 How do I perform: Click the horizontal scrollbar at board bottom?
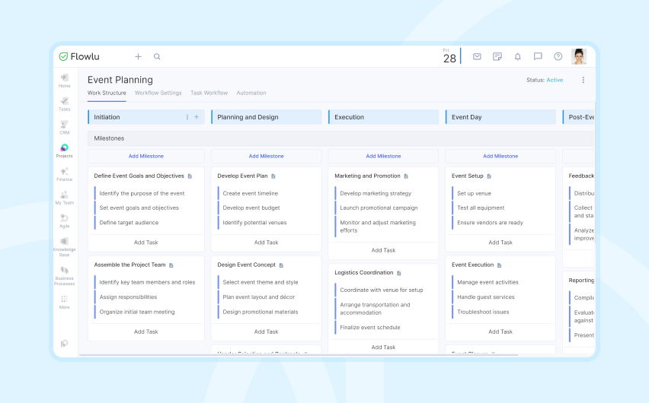[x=299, y=354]
